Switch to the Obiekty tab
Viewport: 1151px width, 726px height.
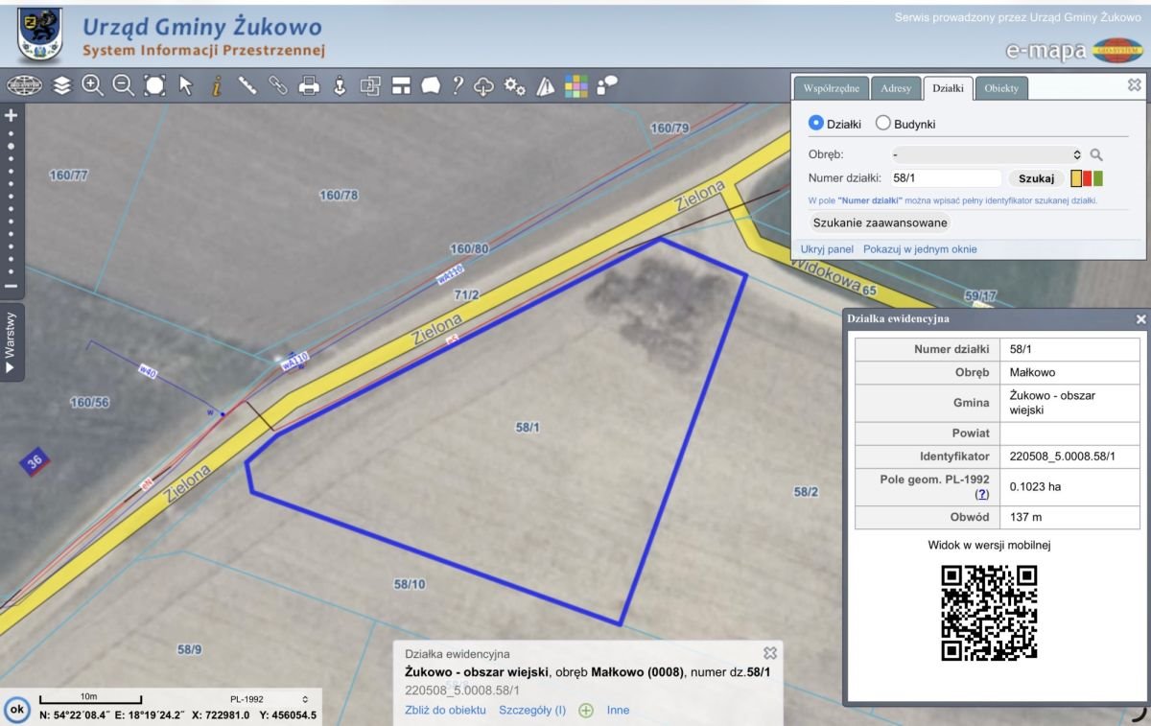[x=1002, y=88]
